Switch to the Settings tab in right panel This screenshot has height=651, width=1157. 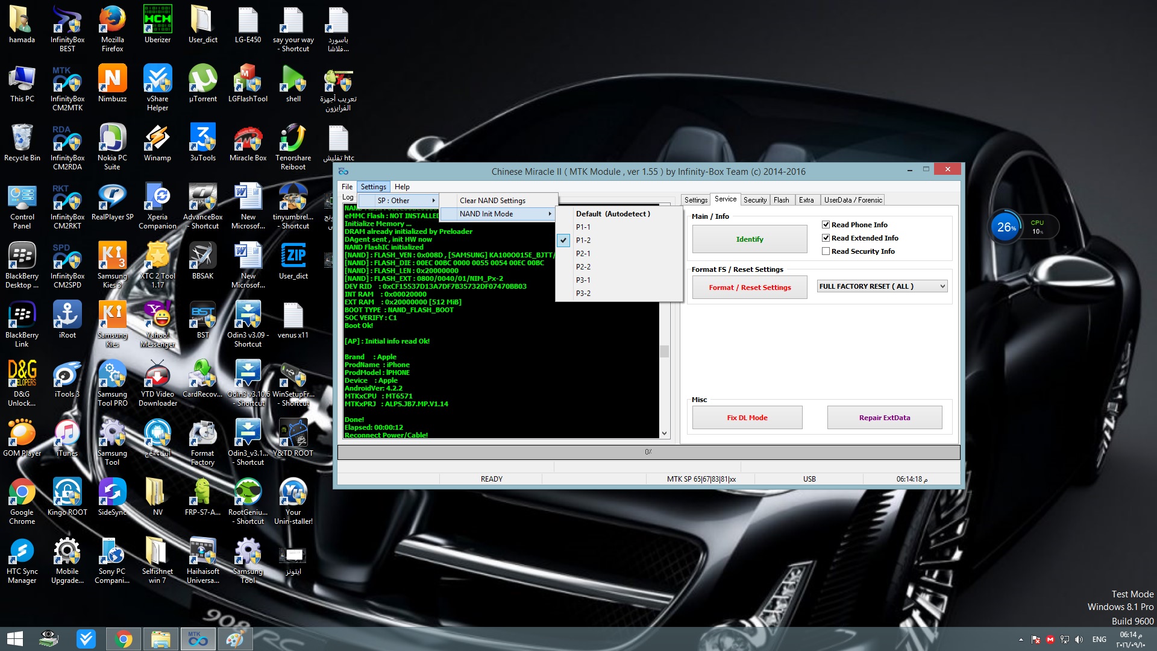coord(696,200)
